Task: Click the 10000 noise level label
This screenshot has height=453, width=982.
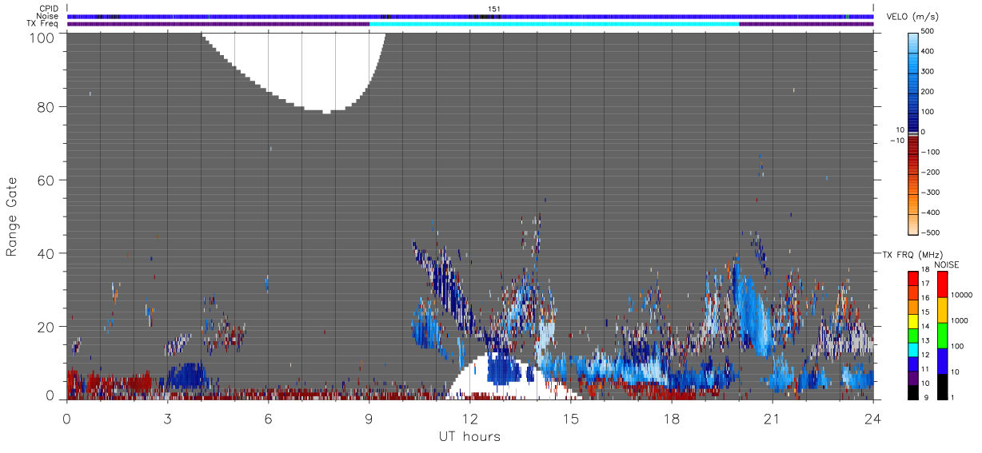Action: [x=962, y=295]
